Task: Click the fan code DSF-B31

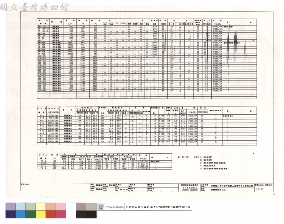Action: tap(42, 56)
